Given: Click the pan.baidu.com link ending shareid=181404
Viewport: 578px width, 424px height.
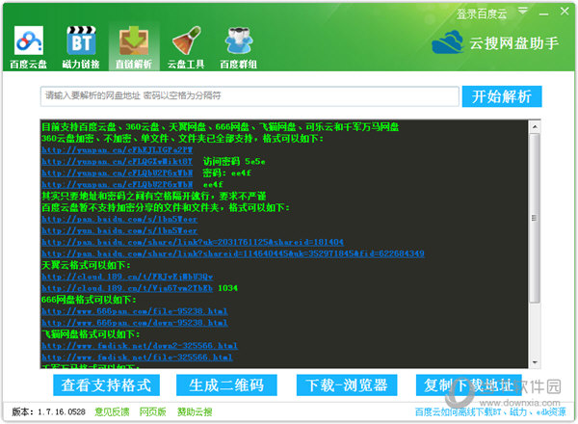Looking at the screenshot, I should (193, 242).
